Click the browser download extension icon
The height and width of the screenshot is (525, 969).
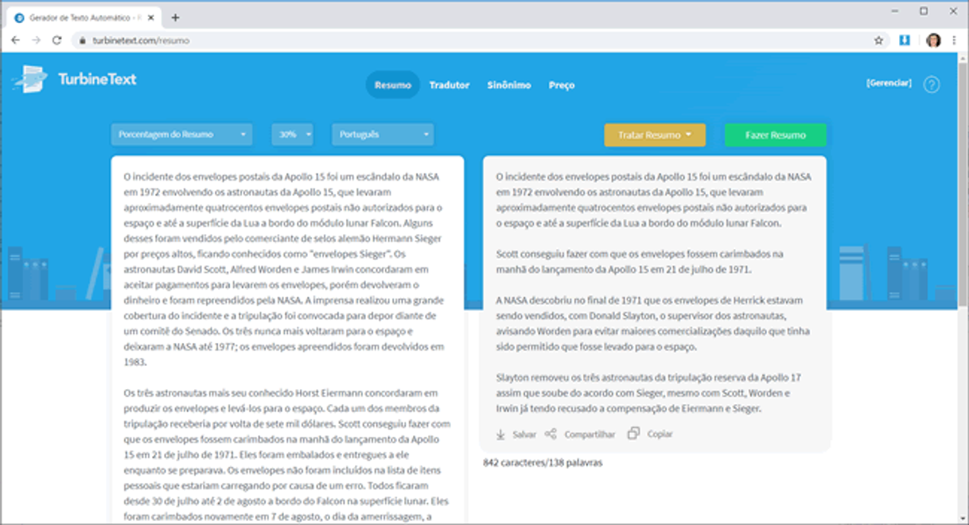905,40
